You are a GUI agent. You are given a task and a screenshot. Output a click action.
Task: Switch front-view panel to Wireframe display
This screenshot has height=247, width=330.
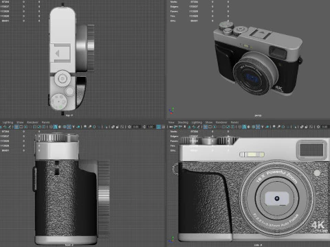pyautogui.click(x=240, y=127)
